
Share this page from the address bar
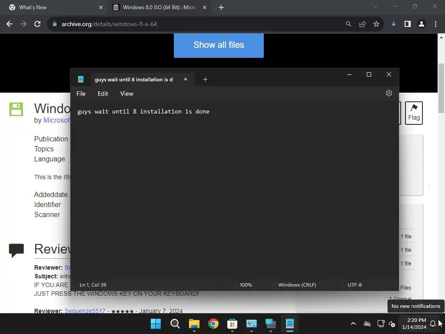pyautogui.click(x=362, y=24)
